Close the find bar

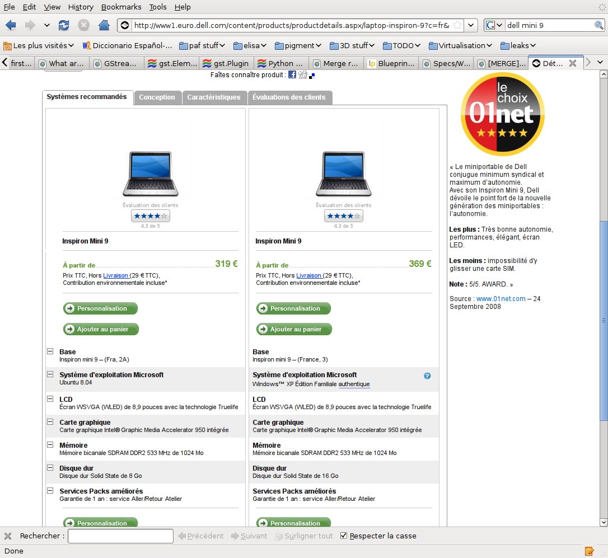[8, 536]
